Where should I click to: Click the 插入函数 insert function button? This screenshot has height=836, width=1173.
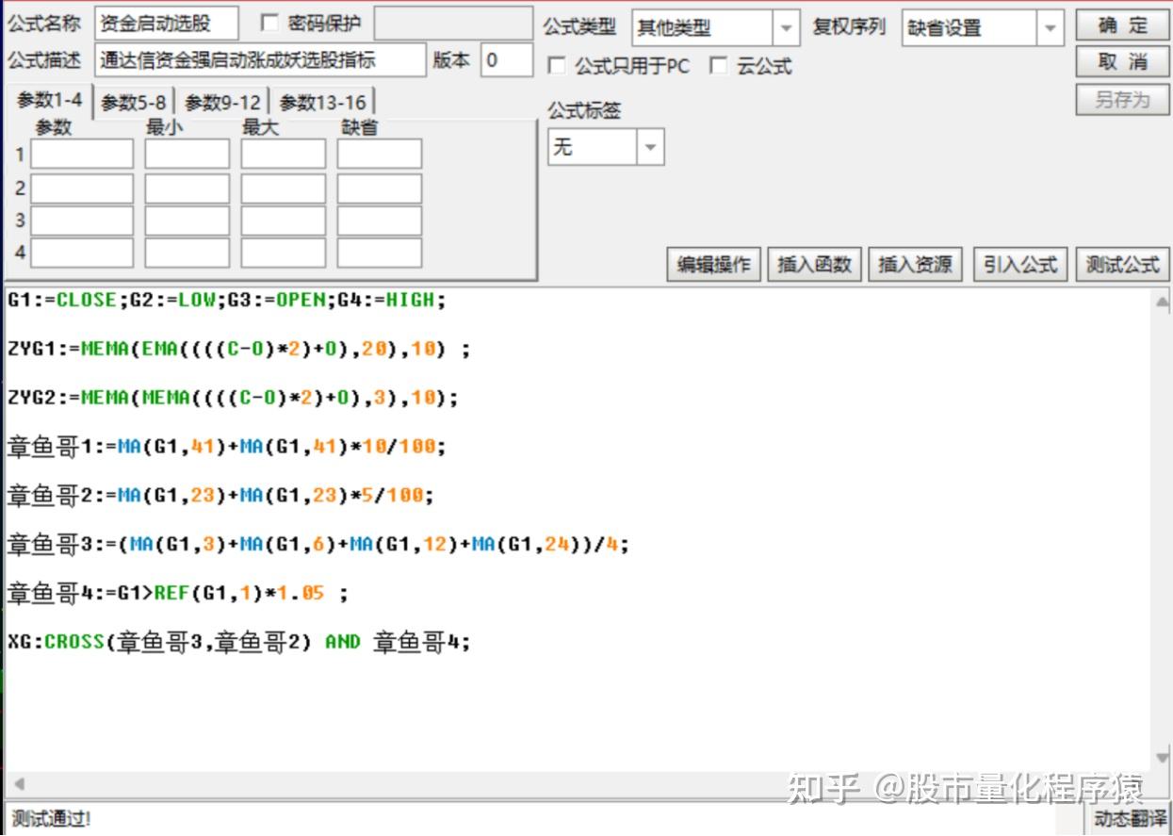[815, 265]
